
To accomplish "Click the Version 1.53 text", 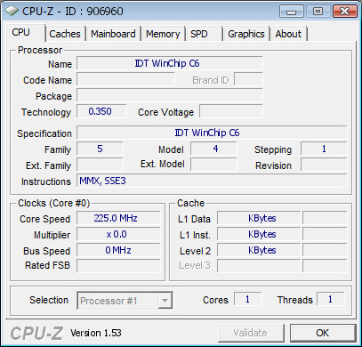I will pyautogui.click(x=96, y=333).
